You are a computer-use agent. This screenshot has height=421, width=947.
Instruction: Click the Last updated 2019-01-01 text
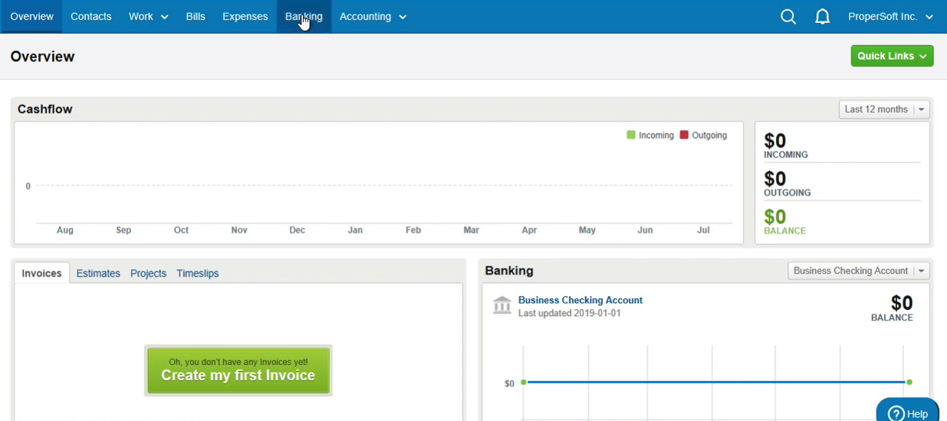click(x=570, y=313)
